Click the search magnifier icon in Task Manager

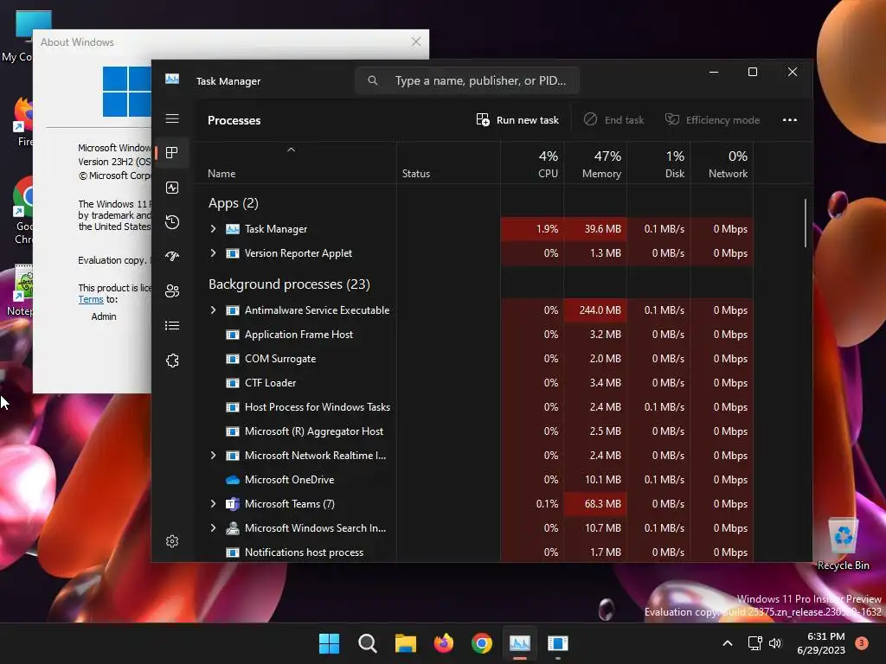tap(373, 80)
